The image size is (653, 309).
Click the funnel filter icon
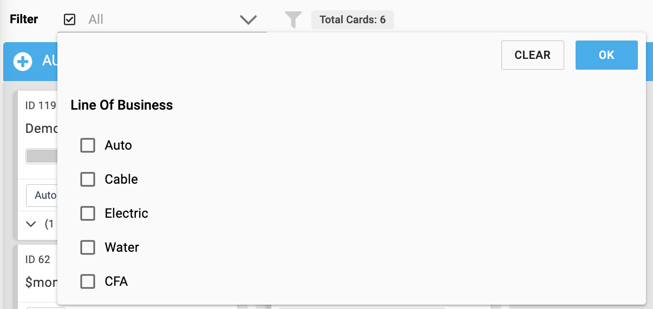point(293,20)
